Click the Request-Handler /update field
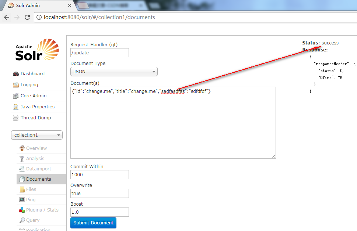Image resolution: width=357 pixels, height=231 pixels. click(x=99, y=53)
